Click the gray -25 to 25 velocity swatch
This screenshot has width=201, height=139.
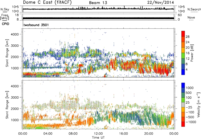coord(183,105)
